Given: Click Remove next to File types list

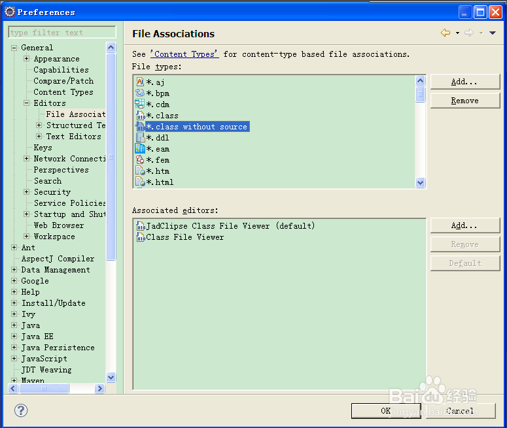Looking at the screenshot, I should (x=465, y=101).
